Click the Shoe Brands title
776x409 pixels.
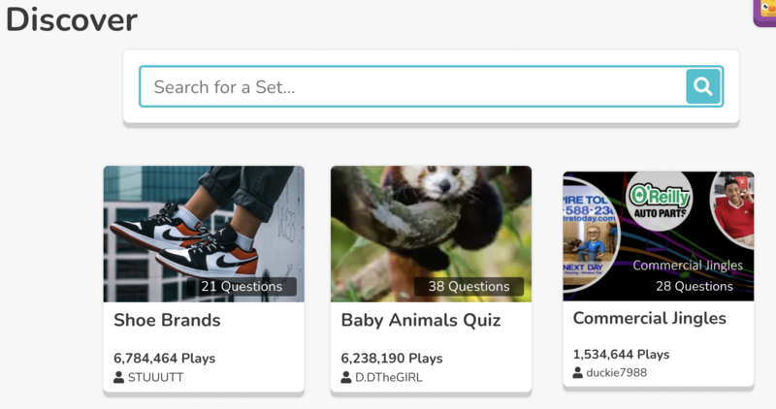[167, 320]
